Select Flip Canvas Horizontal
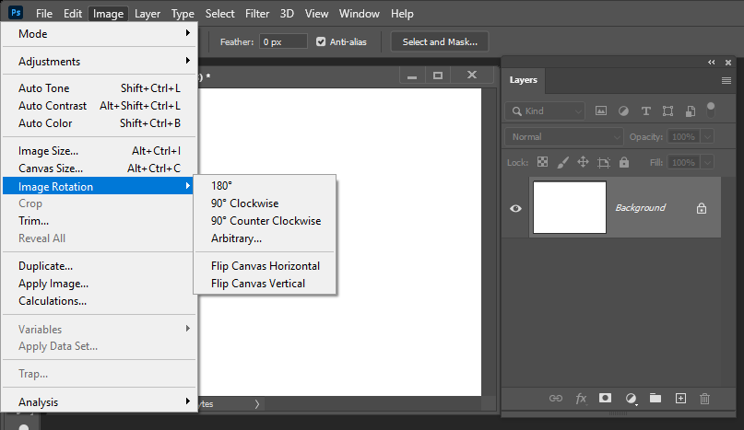 pyautogui.click(x=265, y=265)
